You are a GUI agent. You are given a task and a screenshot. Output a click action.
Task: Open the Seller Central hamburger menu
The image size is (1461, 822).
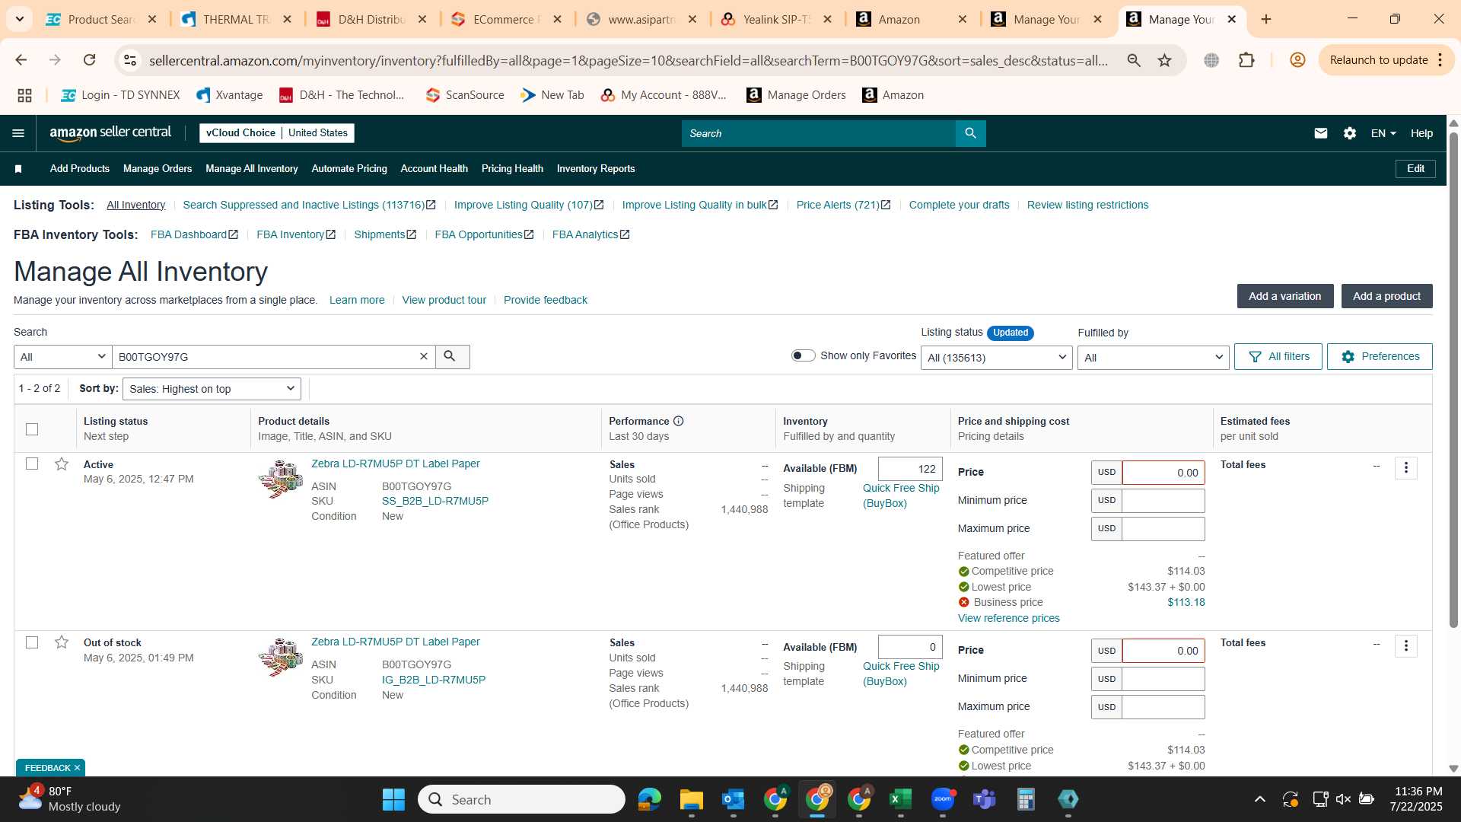(18, 133)
